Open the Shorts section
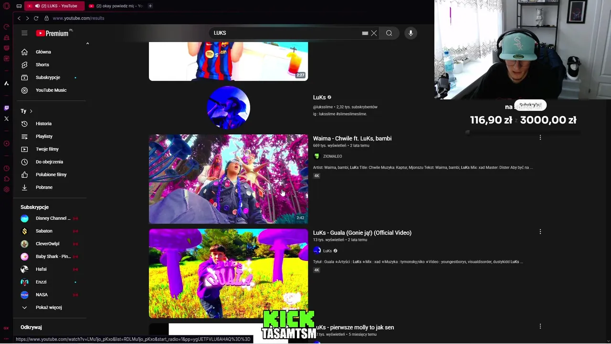The width and height of the screenshot is (611, 344). coord(42,64)
